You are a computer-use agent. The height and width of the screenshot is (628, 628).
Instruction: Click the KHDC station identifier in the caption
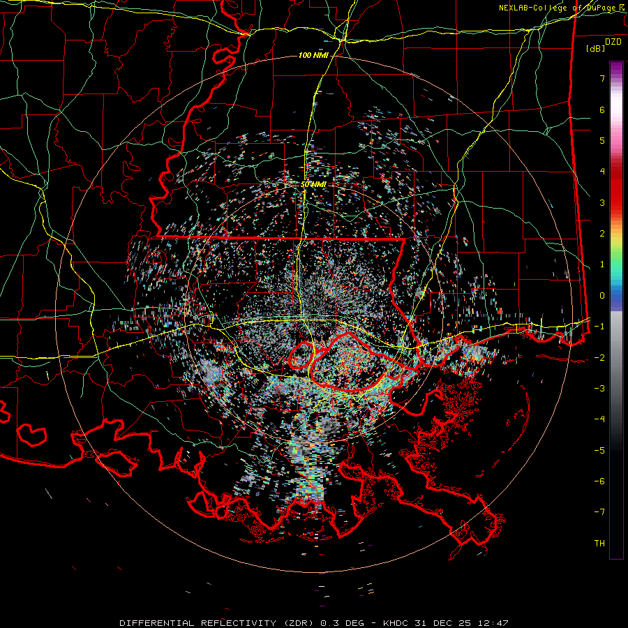[x=396, y=623]
